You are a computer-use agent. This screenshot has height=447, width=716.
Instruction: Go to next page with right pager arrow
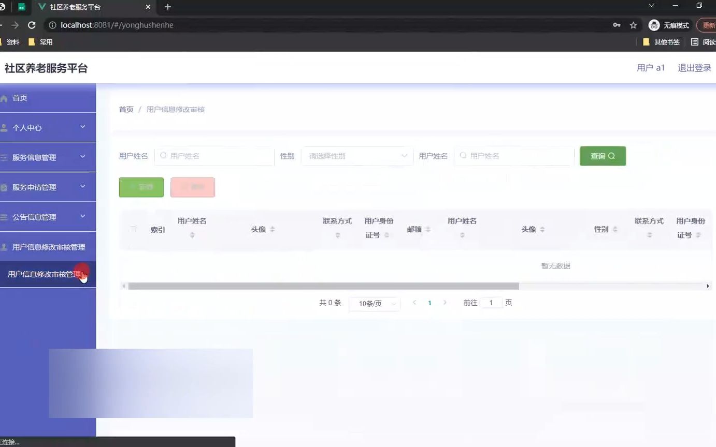445,303
